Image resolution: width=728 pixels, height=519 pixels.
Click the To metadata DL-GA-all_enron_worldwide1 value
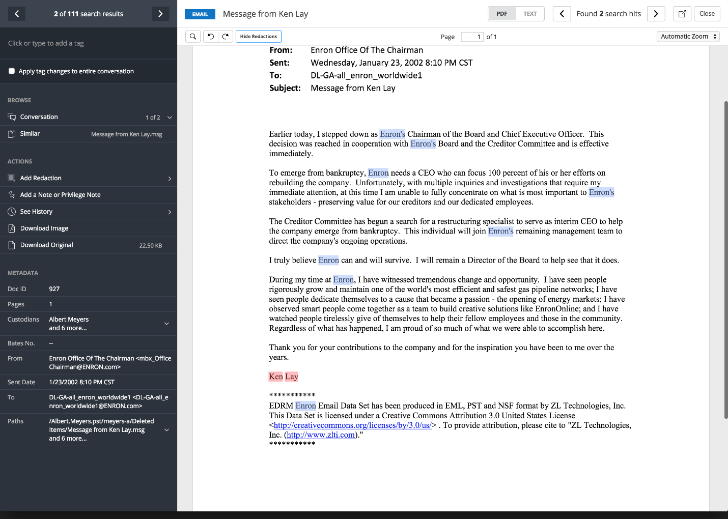click(x=108, y=401)
